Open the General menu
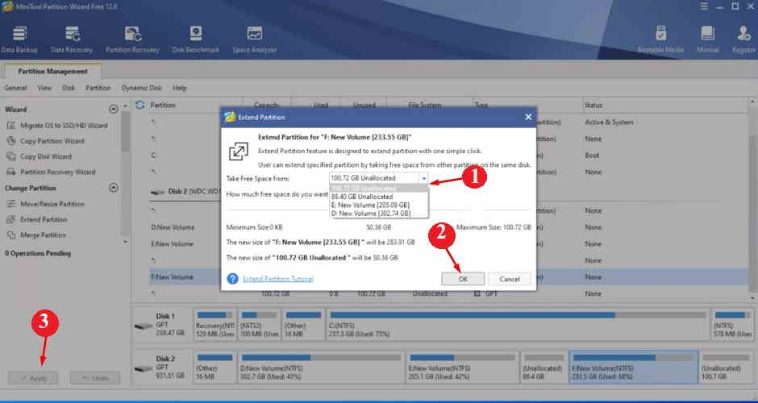The height and width of the screenshot is (403, 758). (15, 88)
